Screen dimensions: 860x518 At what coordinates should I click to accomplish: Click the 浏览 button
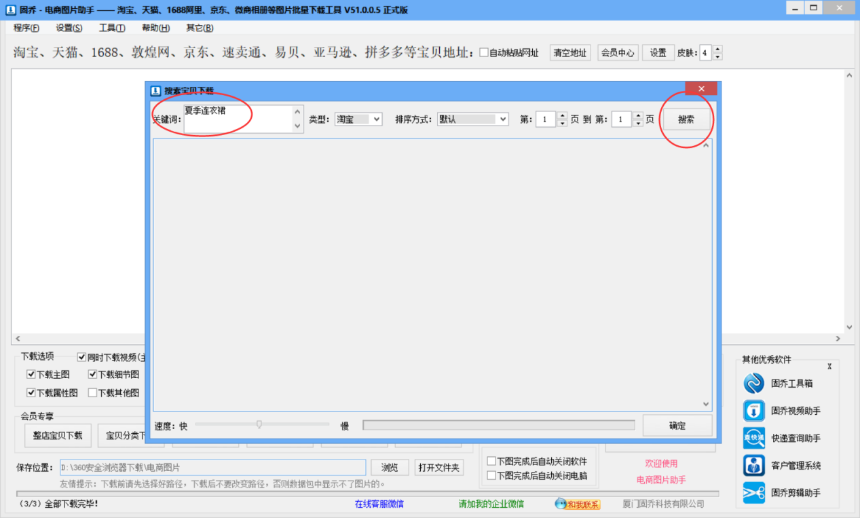pyautogui.click(x=390, y=468)
